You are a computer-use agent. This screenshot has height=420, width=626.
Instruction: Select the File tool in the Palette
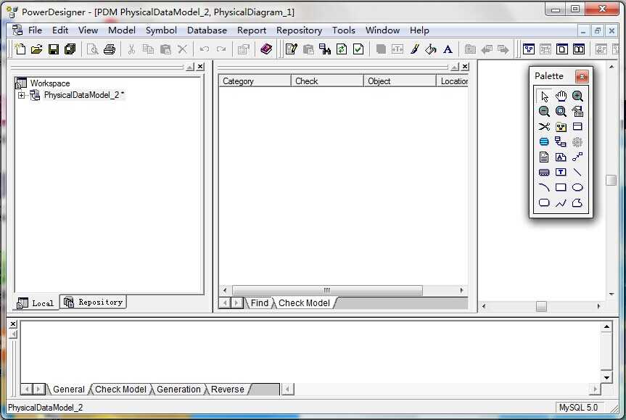544,157
